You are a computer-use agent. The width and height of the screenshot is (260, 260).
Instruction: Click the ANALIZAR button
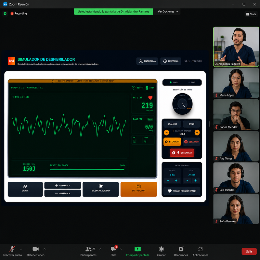172,124
